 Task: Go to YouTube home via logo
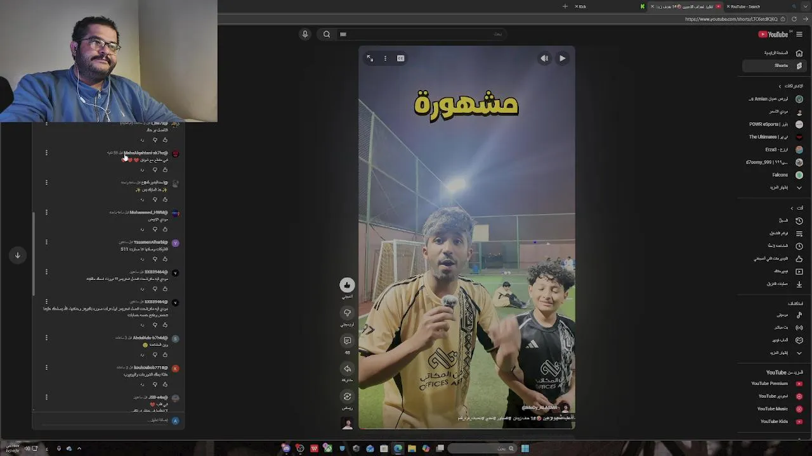click(x=773, y=34)
